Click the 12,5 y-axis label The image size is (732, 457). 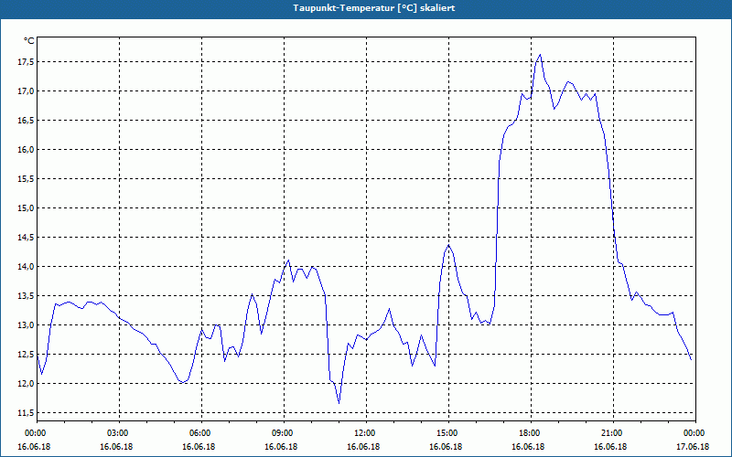point(27,355)
